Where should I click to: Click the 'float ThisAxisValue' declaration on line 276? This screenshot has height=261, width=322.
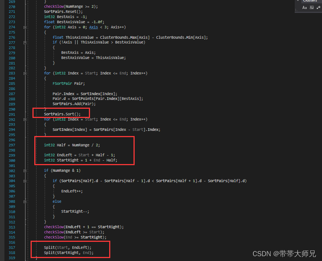coord(130,37)
